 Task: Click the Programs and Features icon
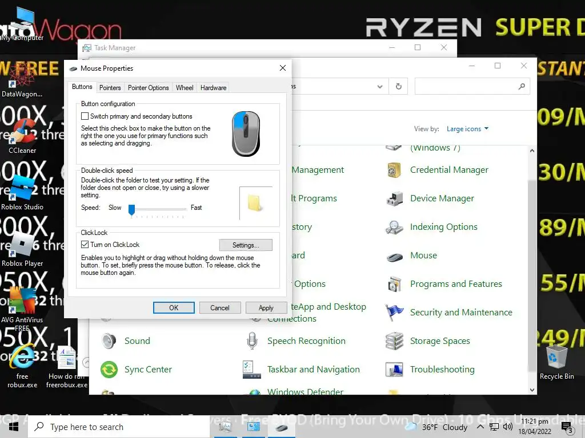click(x=394, y=284)
